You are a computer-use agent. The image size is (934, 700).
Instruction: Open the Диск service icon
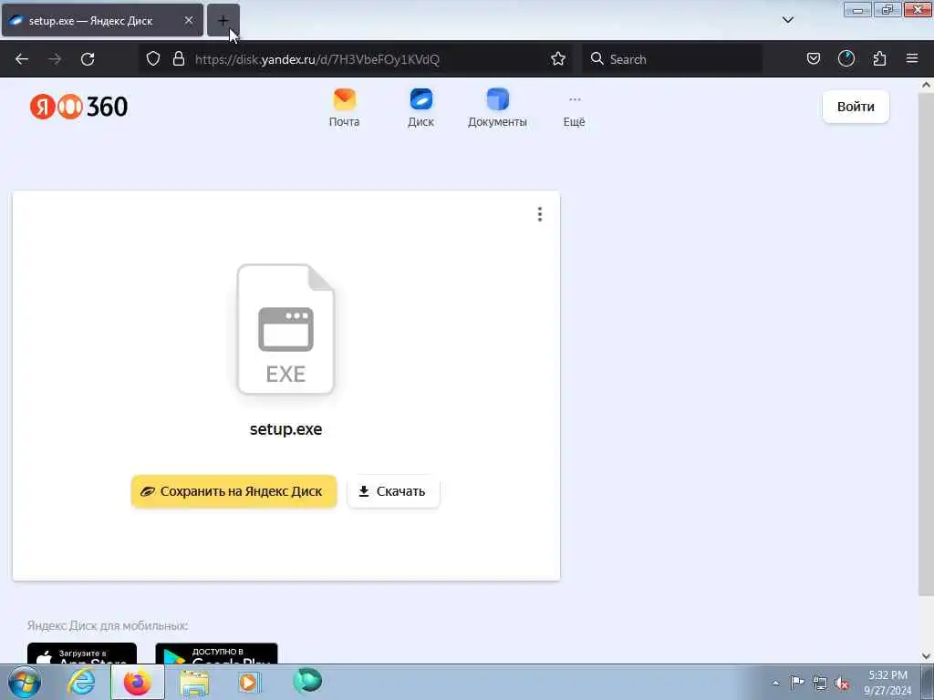(420, 108)
